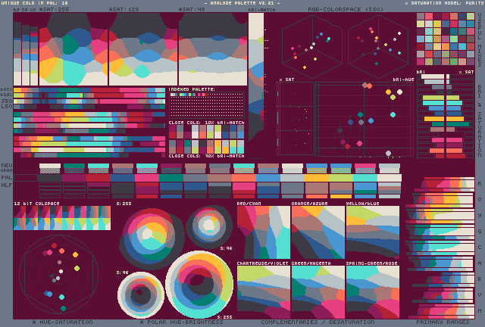Click the SAT:255 color map

[74, 49]
